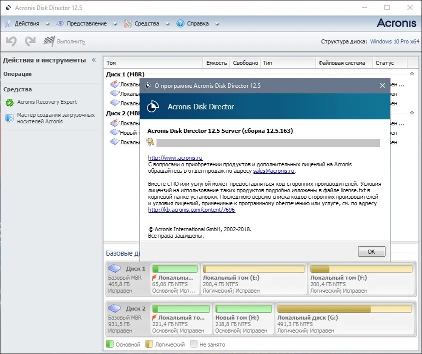The height and width of the screenshot is (354, 422).
Task: Minimize the Acronis Disk Director window
Action: (364, 7)
